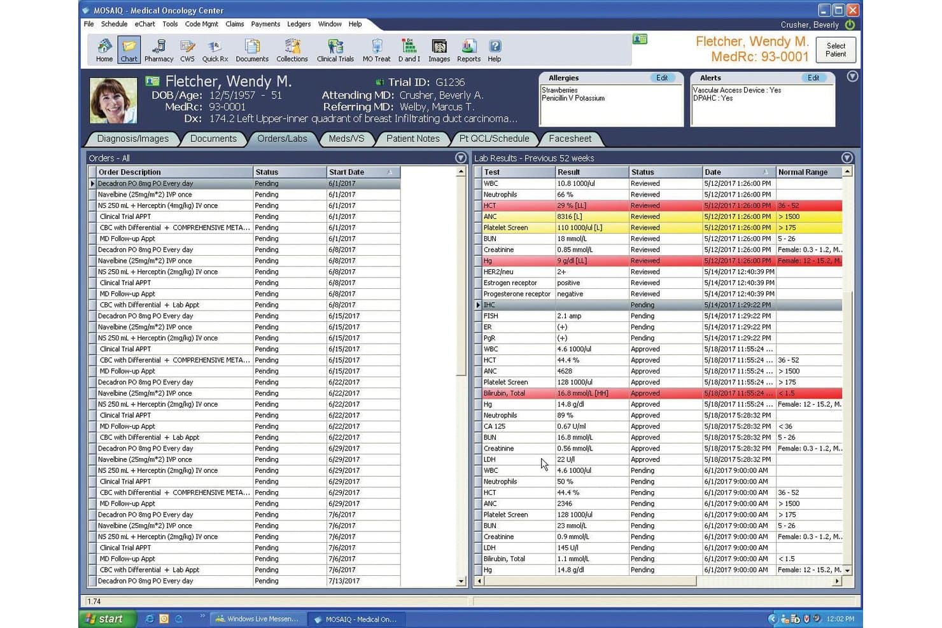Open the D and I toolbar icon
Image resolution: width=942 pixels, height=628 pixels.
point(409,50)
